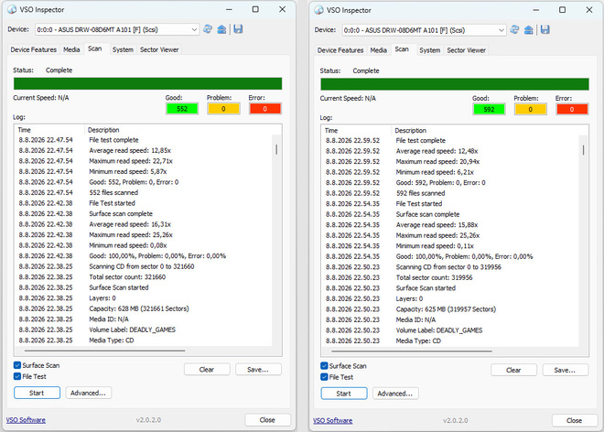Click Save... button in right window
Image resolution: width=604 pixels, height=432 pixels.
click(565, 370)
